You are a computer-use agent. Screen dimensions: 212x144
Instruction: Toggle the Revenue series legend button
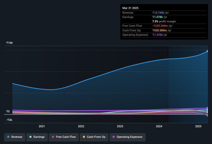[x=15, y=137]
